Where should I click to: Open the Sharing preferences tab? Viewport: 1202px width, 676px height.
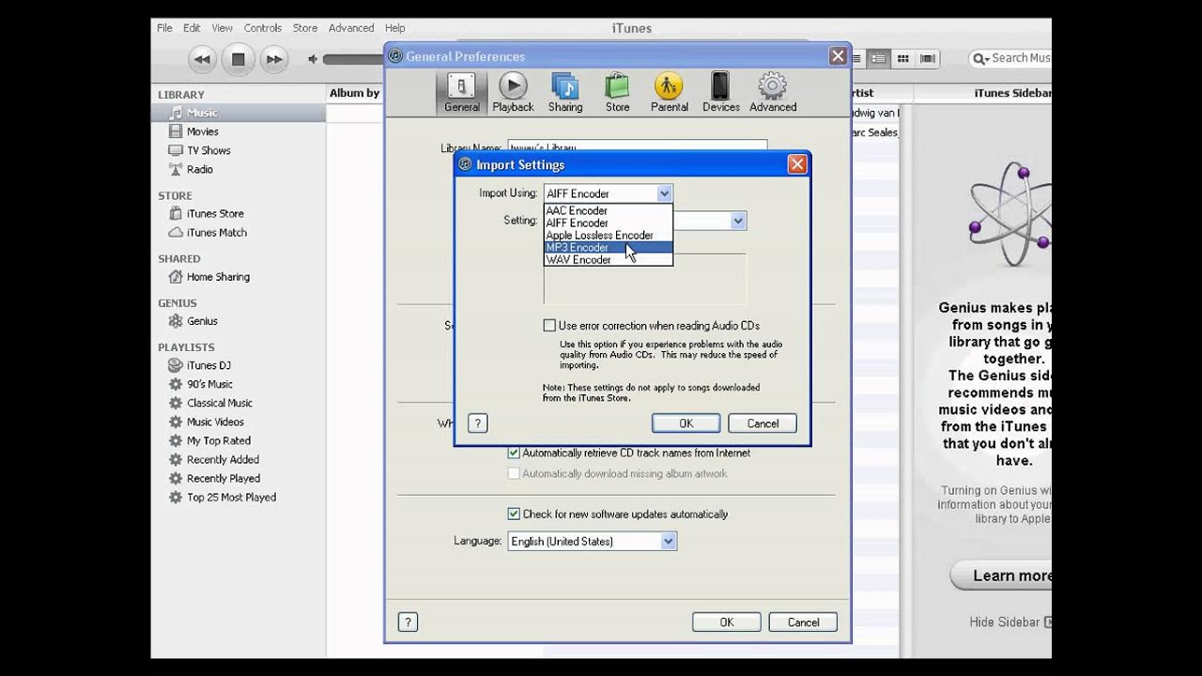click(x=565, y=92)
